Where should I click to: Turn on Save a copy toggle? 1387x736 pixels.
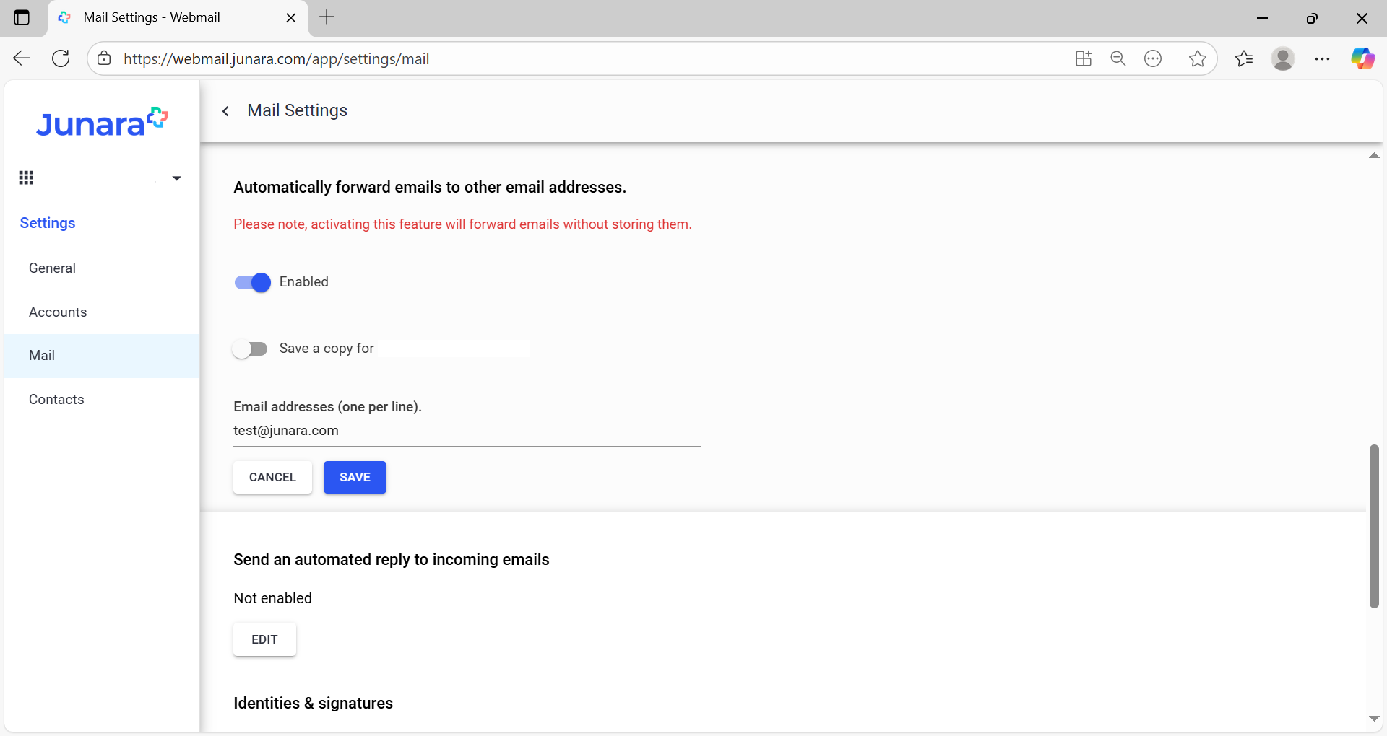tap(250, 349)
